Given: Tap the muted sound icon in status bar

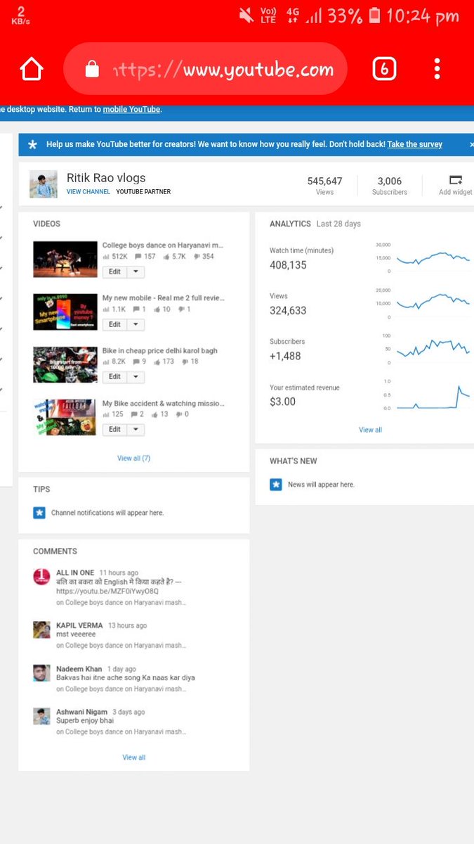Looking at the screenshot, I should click(x=246, y=15).
